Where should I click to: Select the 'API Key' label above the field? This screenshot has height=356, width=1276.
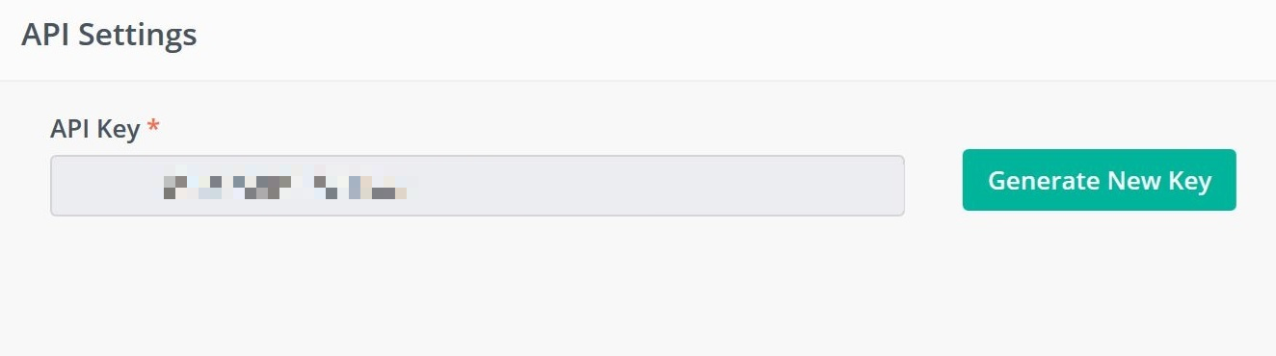[x=95, y=128]
